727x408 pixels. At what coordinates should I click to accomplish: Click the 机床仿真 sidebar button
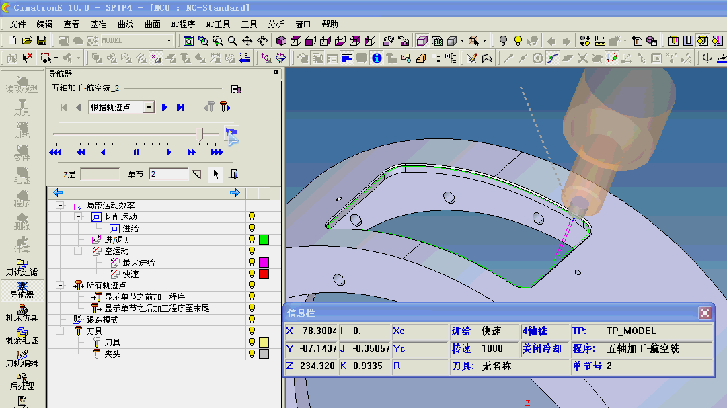[22, 313]
